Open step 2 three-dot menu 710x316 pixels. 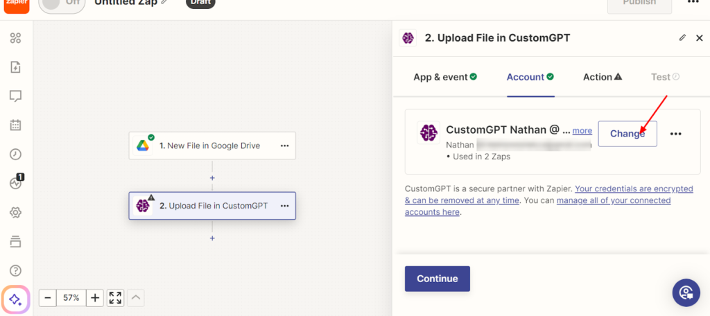pyautogui.click(x=284, y=206)
